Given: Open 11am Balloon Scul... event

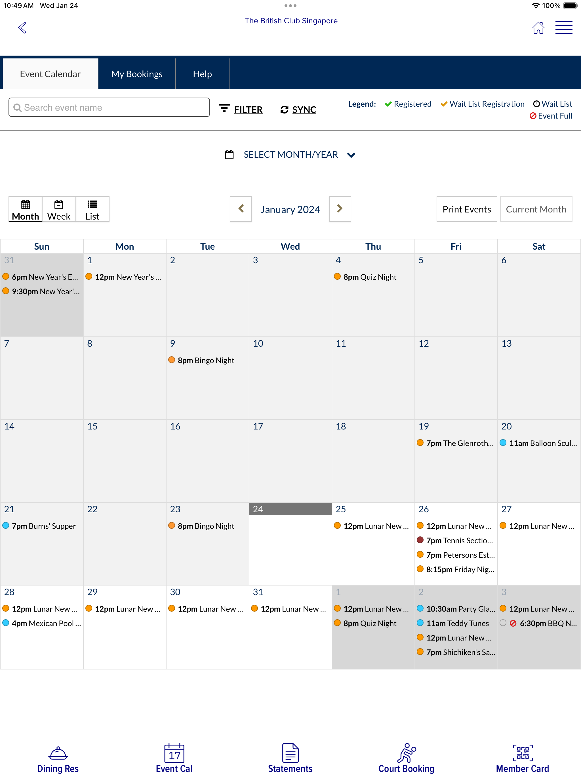Looking at the screenshot, I should [539, 443].
